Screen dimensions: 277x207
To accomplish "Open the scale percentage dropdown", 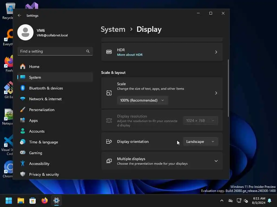I will pos(142,100).
